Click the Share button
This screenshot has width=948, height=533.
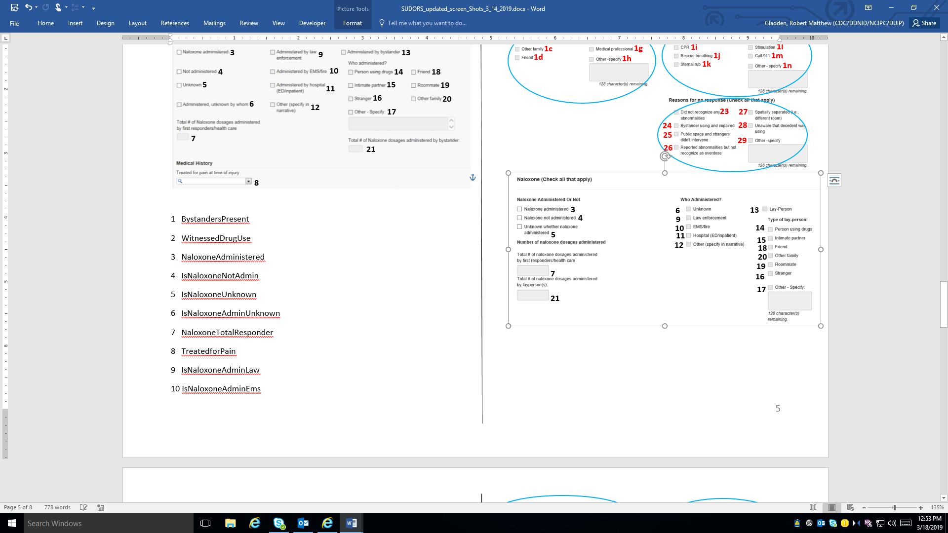(x=924, y=23)
